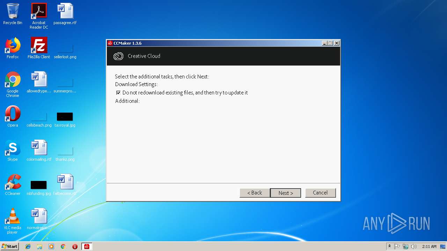Select thankz.png file on desktop
Image resolution: width=447 pixels, height=251 pixels.
point(65,153)
